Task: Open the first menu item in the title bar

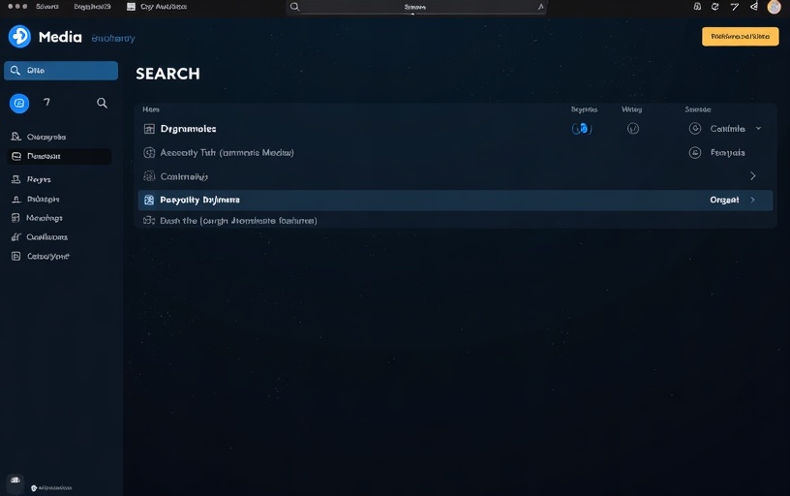Action: click(x=47, y=7)
